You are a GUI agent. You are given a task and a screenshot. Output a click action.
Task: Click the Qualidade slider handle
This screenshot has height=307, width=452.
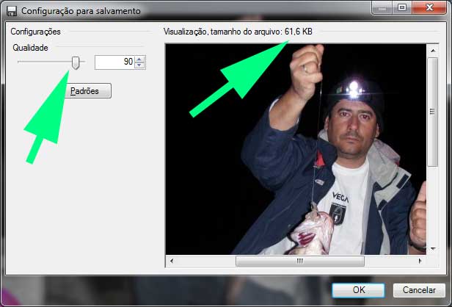pos(76,62)
